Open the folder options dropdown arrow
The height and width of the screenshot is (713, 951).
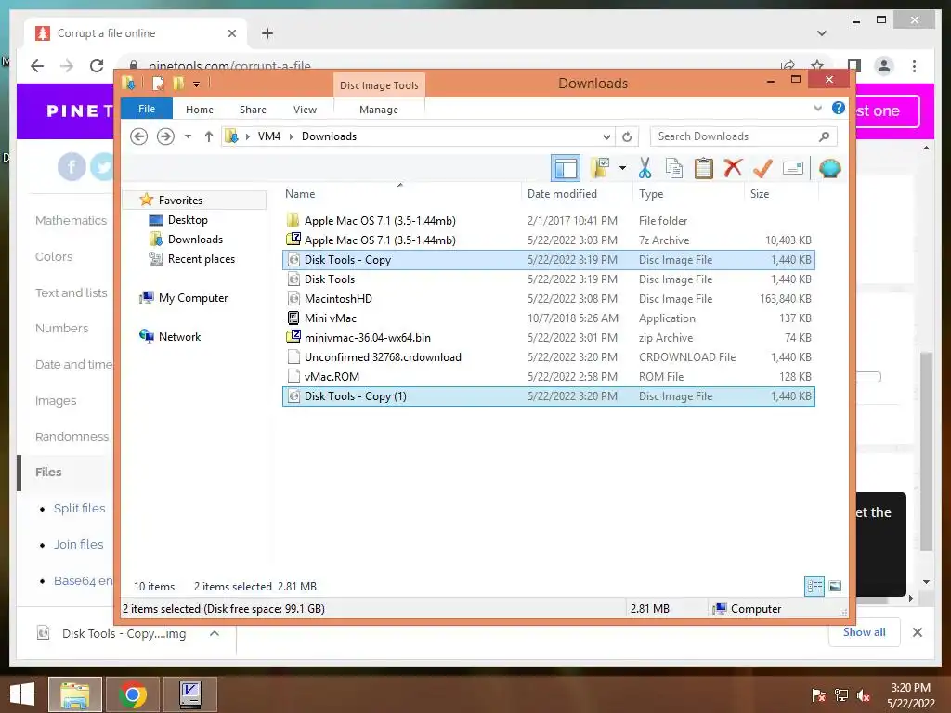point(622,168)
